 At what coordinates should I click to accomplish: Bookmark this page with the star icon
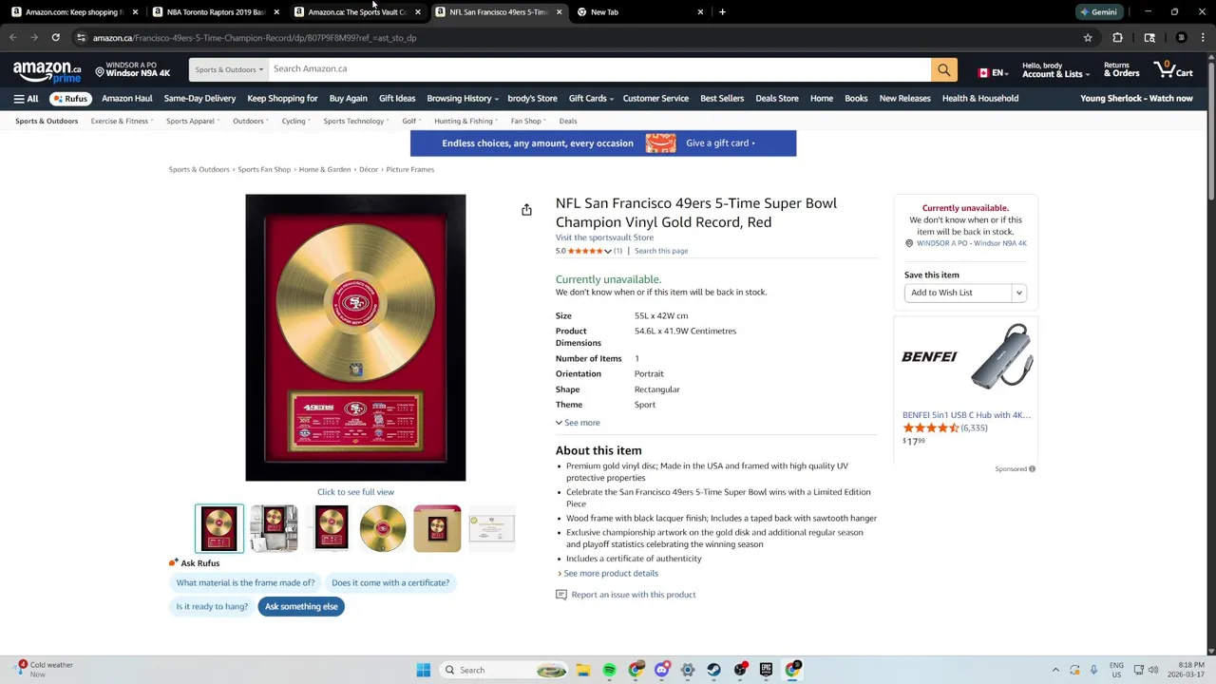[1088, 38]
